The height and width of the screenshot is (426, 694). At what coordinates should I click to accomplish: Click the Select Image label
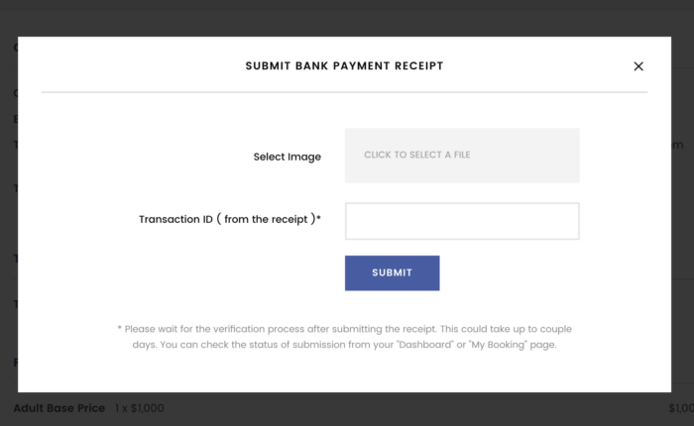click(x=287, y=157)
